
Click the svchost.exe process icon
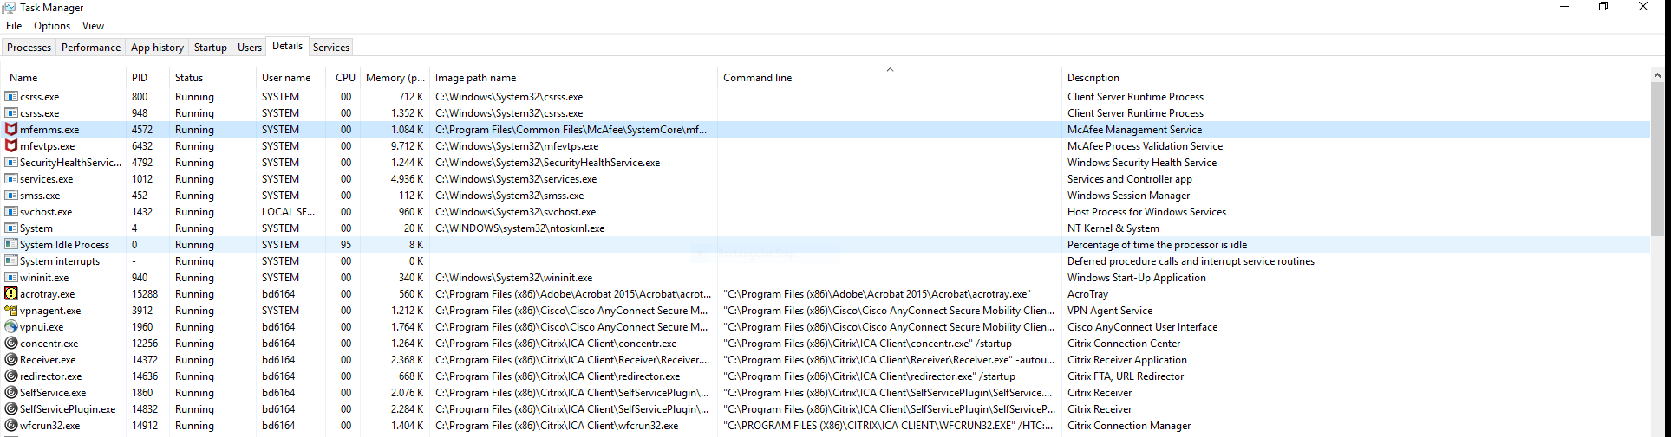coord(11,212)
